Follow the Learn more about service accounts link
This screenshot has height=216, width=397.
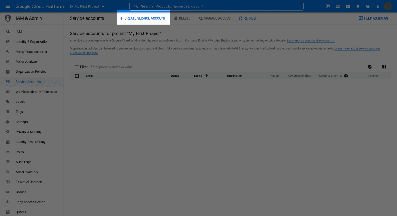[310, 40]
